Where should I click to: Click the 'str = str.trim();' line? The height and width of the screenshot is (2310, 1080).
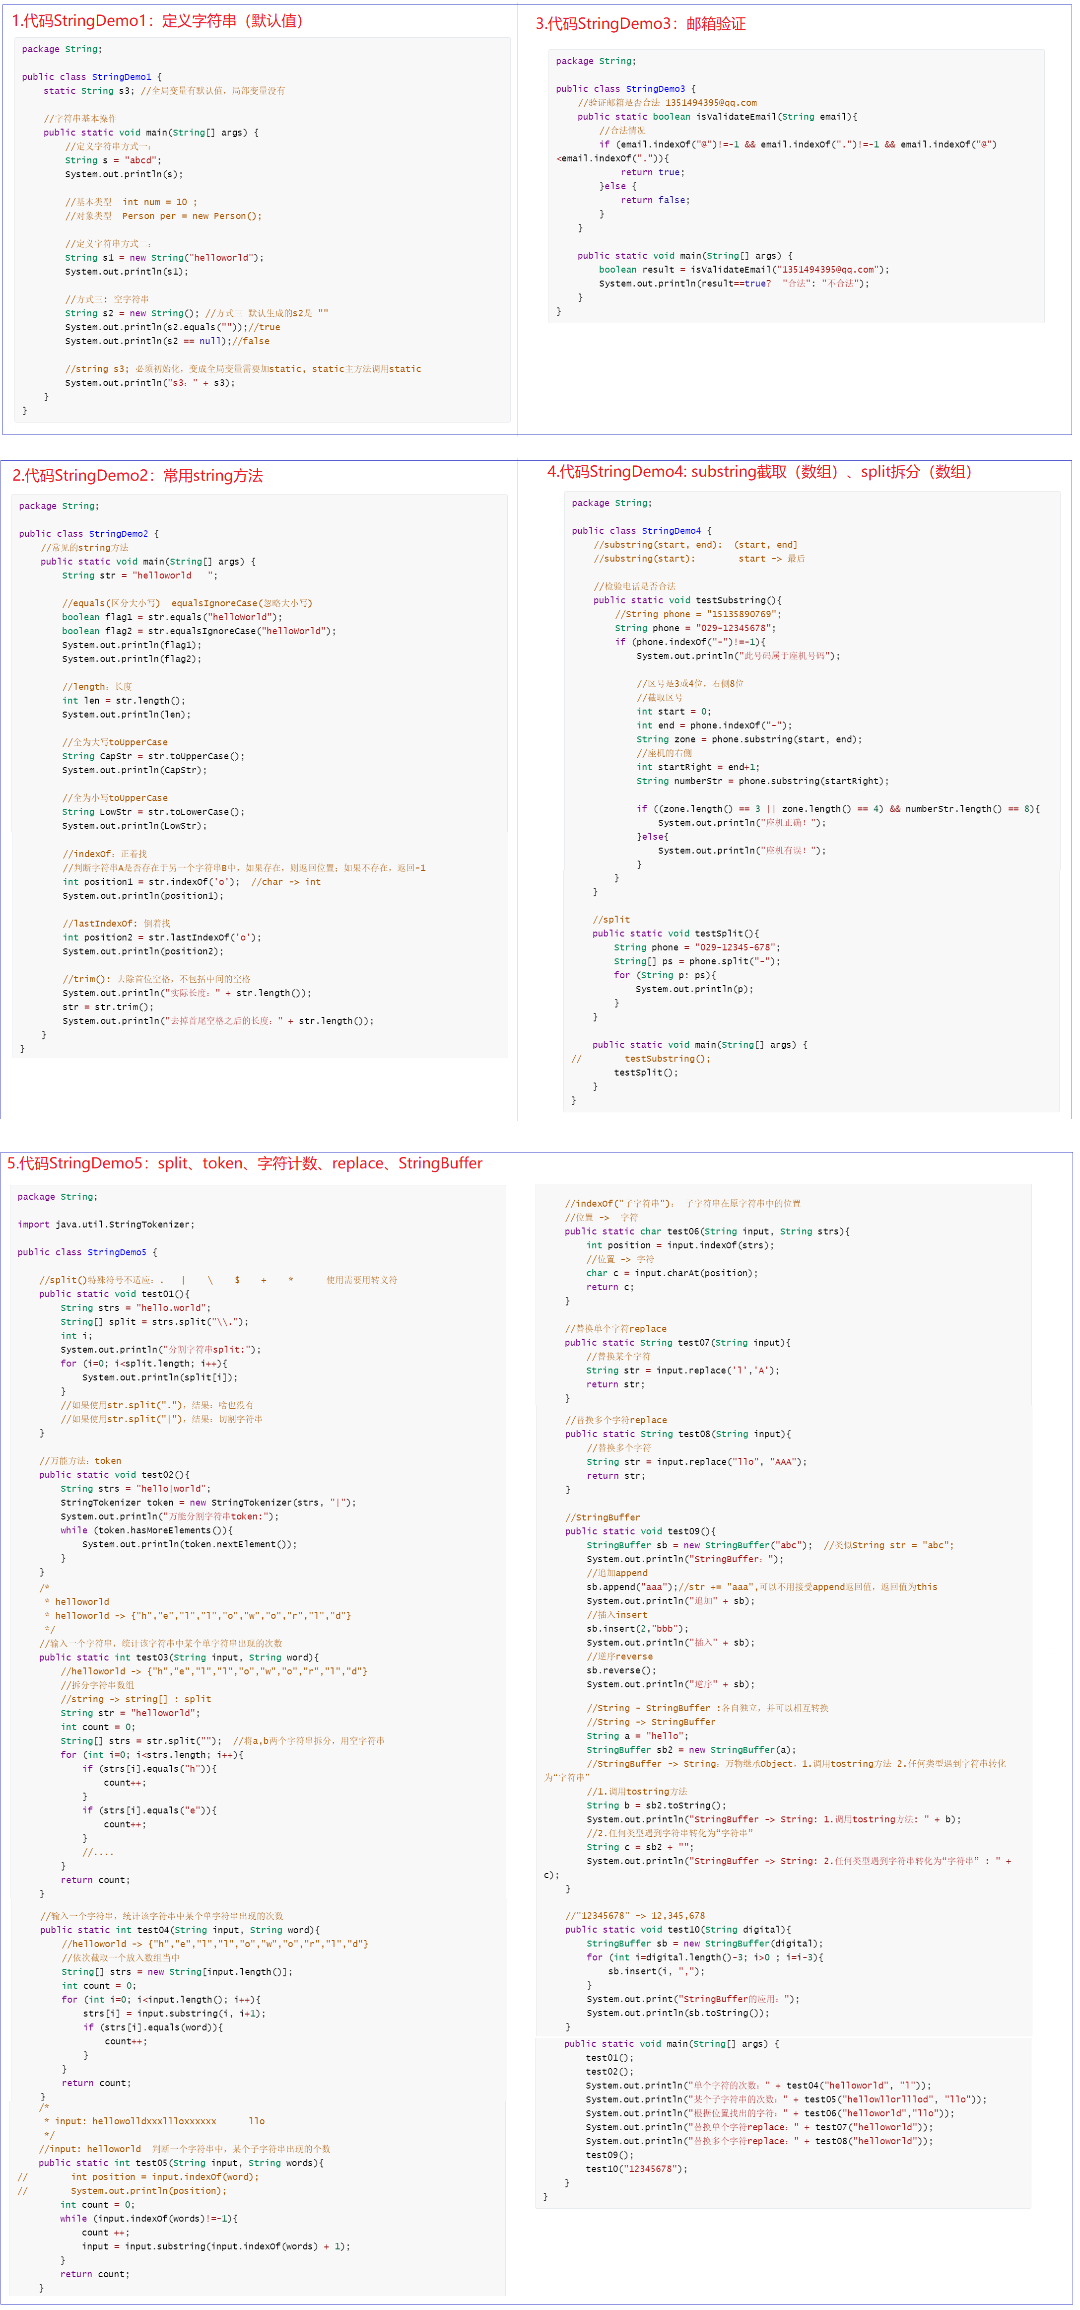point(108,1007)
